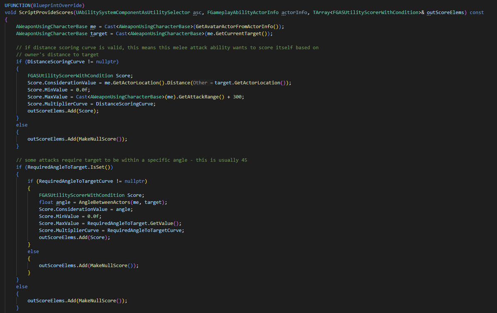The width and height of the screenshot is (497, 313).
Task: Place cursor on ScriptProvideScores function name
Action: (46, 12)
